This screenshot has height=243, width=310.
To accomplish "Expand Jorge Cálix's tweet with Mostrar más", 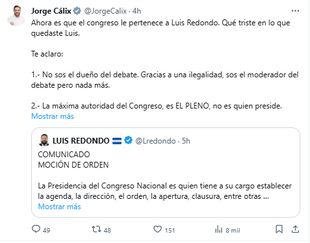I will coord(53,116).
